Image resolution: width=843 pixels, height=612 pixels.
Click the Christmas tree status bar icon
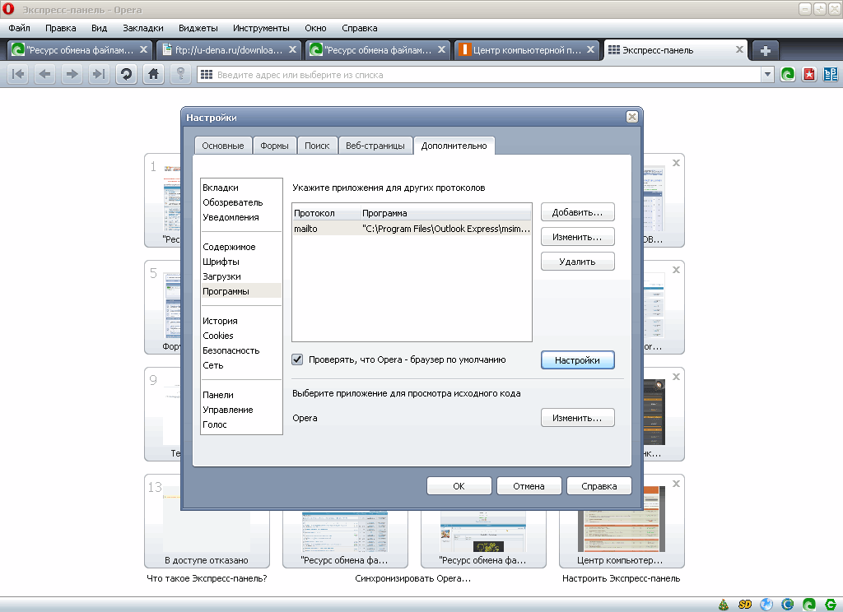point(724,605)
